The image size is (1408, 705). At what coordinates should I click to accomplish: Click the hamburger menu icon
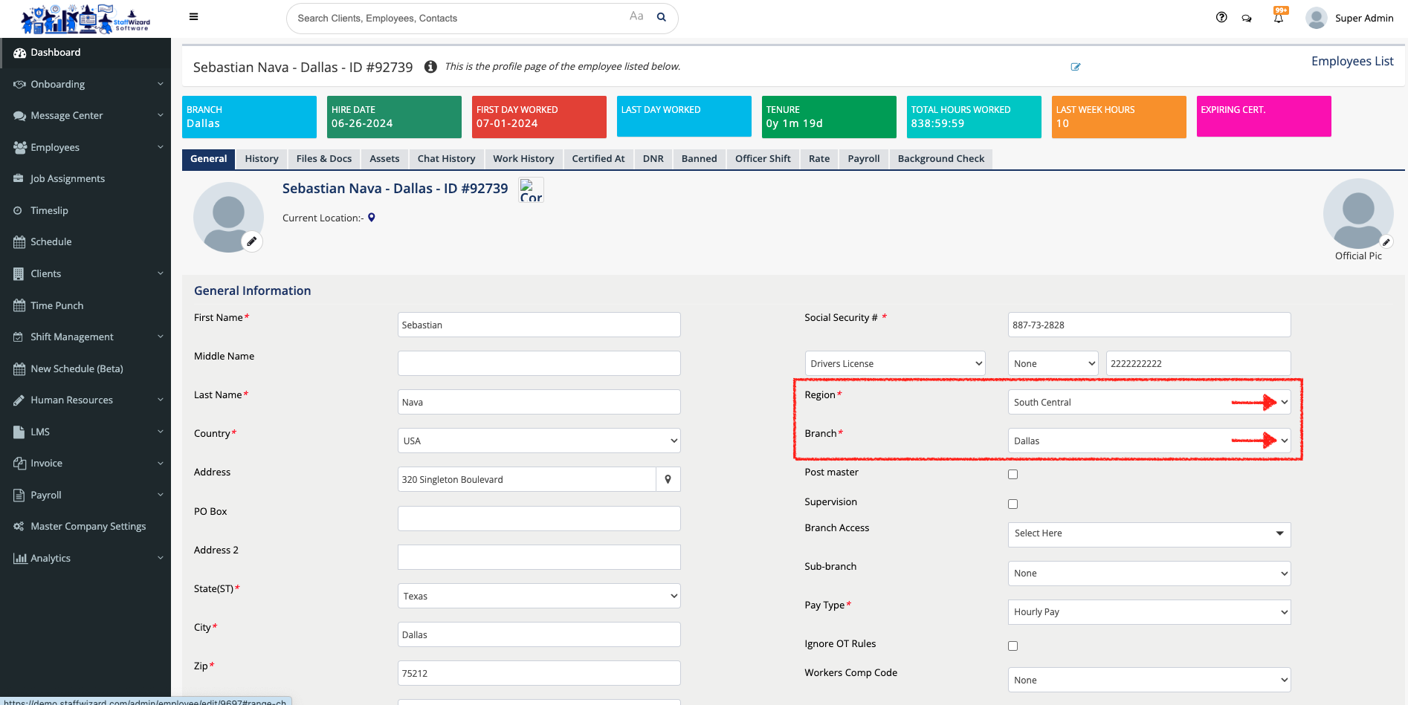(193, 17)
